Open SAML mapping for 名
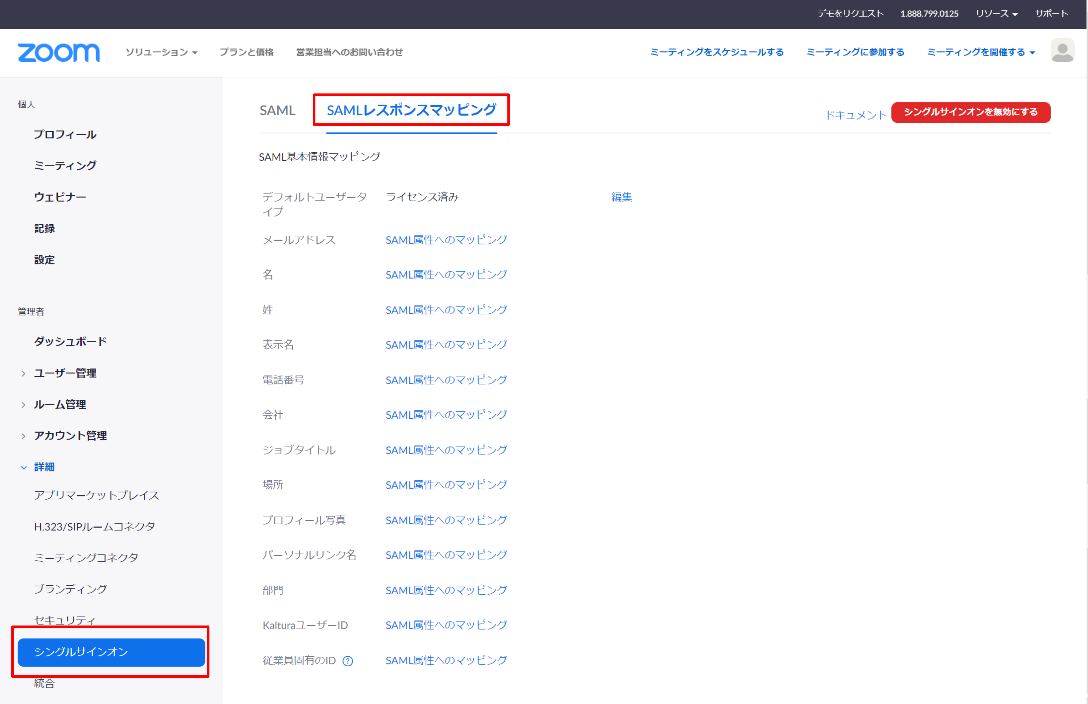Image resolution: width=1088 pixels, height=704 pixels. click(446, 274)
